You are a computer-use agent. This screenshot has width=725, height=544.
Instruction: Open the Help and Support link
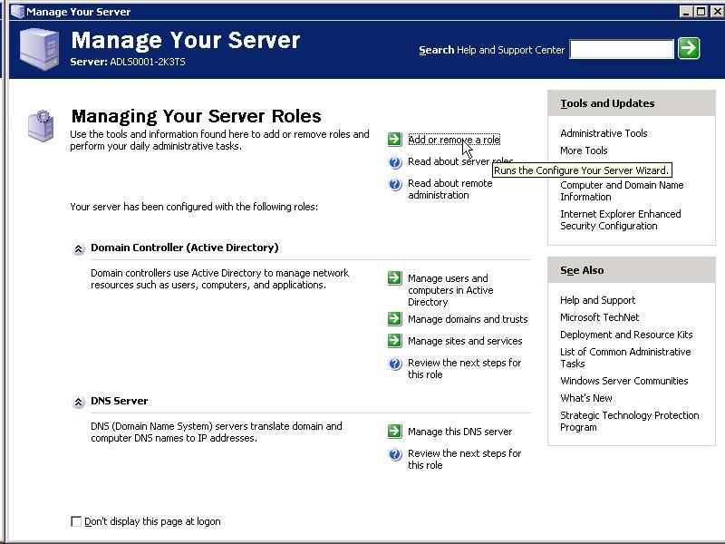click(597, 300)
